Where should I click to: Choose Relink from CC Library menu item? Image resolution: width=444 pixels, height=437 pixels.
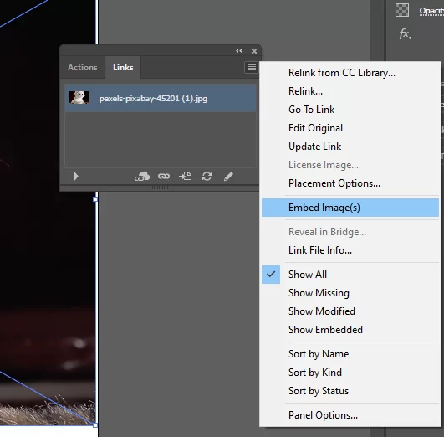350,73
